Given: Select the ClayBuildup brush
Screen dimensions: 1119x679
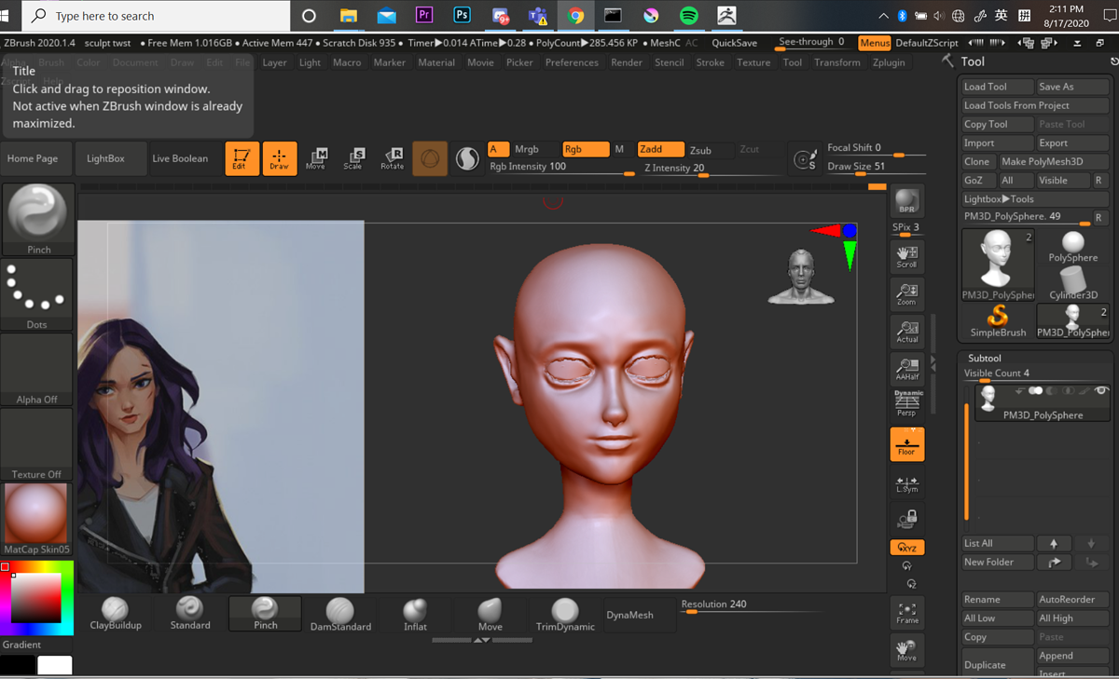Looking at the screenshot, I should pos(116,614).
